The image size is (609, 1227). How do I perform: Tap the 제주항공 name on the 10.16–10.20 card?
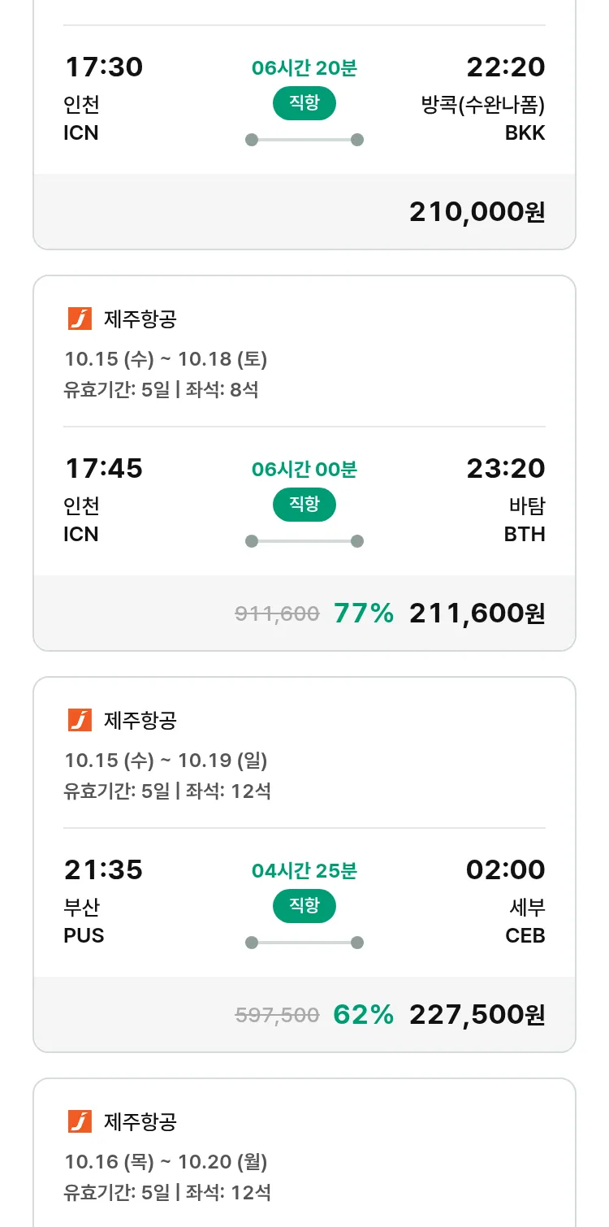(x=140, y=1122)
